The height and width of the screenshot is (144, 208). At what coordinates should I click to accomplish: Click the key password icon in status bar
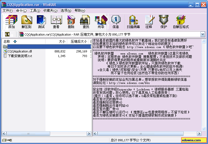9,140
